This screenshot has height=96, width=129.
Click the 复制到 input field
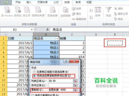(x=61, y=90)
